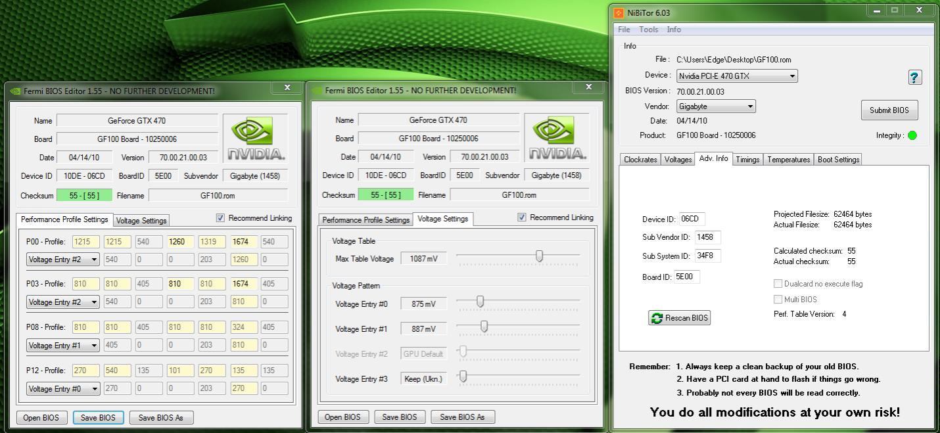Click Open BIOS in middle Fermi window
This screenshot has width=940, height=433.
[342, 417]
